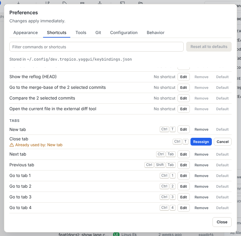Remove the Previous tab shortcut
Viewport: 241px width, 236px height.
coord(201,165)
